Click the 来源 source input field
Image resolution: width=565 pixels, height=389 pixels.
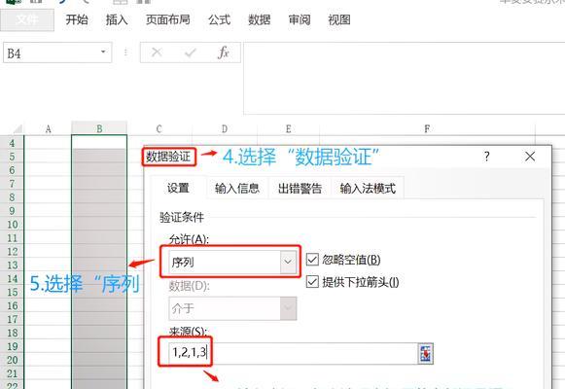[293, 353]
